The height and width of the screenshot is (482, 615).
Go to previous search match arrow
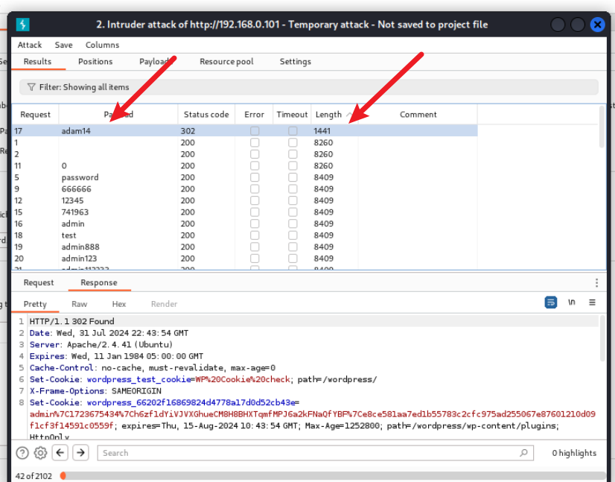click(60, 452)
